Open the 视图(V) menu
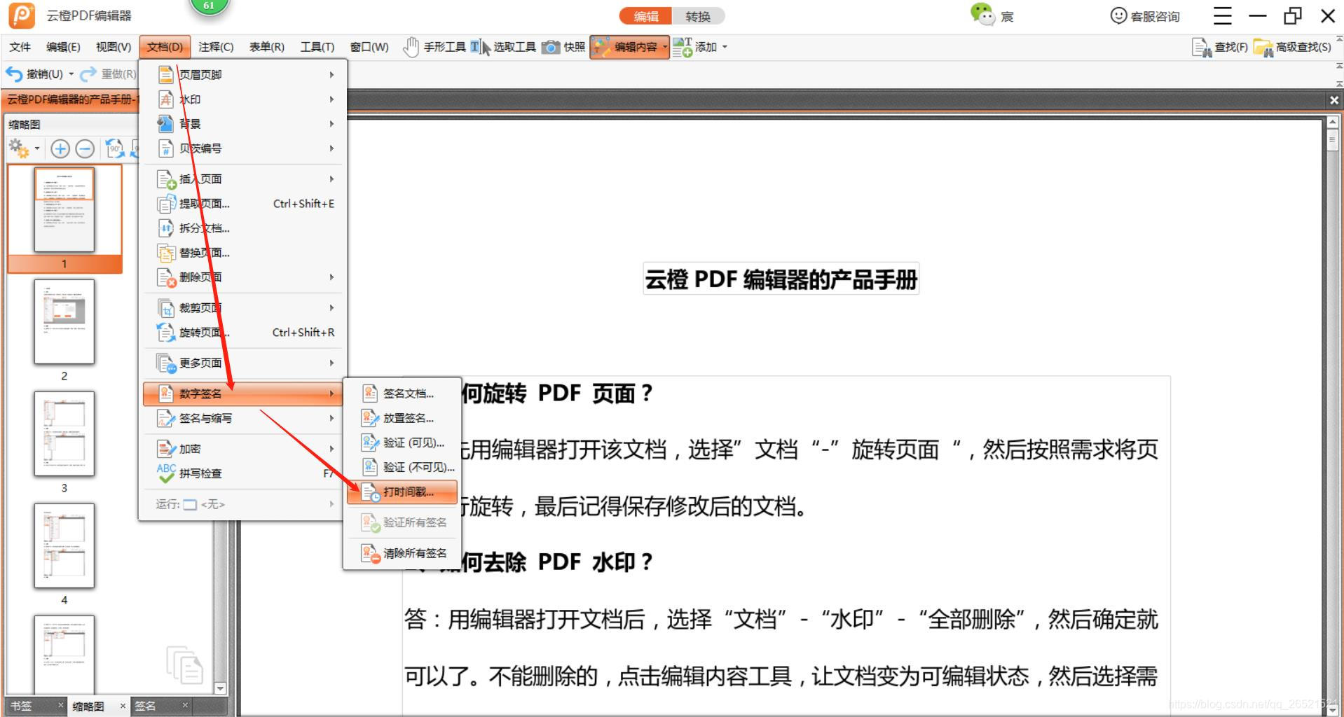This screenshot has width=1344, height=717. pyautogui.click(x=114, y=47)
